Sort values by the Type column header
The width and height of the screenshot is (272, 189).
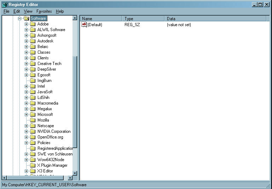click(x=143, y=18)
